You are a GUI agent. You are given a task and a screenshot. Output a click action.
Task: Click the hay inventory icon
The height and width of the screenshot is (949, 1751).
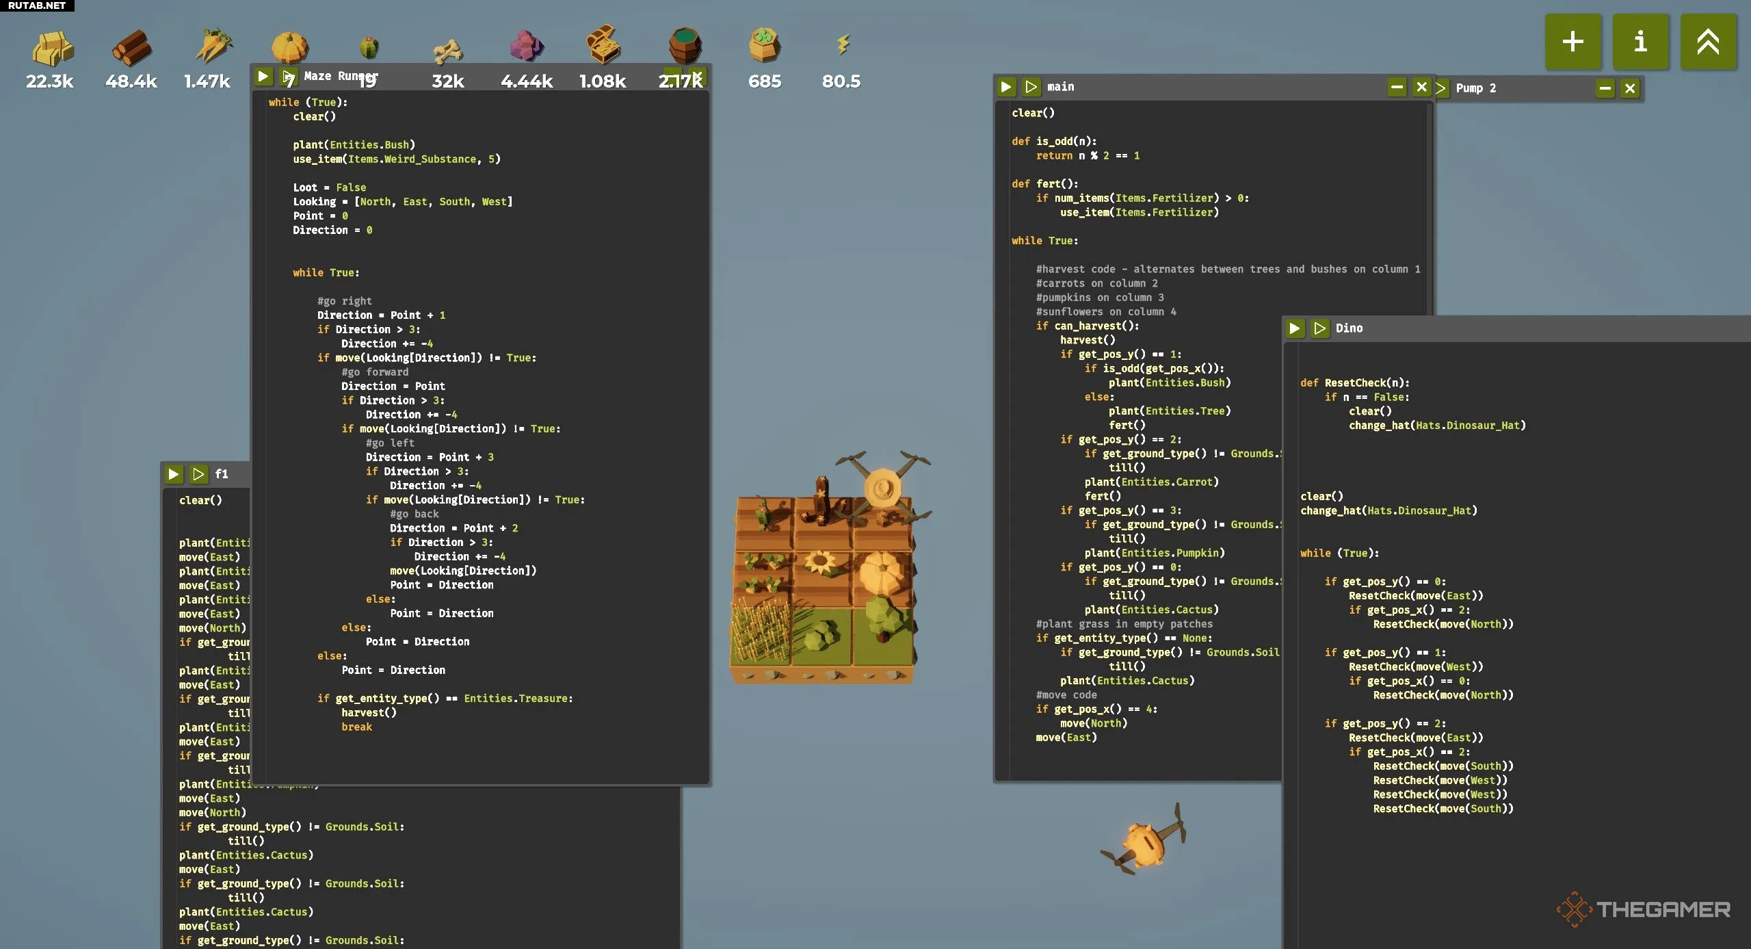pyautogui.click(x=52, y=49)
